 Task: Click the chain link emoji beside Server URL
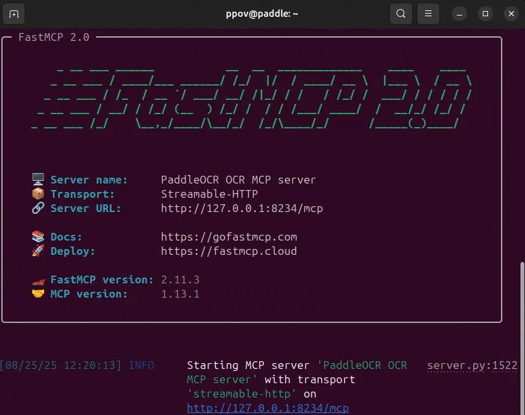point(38,208)
